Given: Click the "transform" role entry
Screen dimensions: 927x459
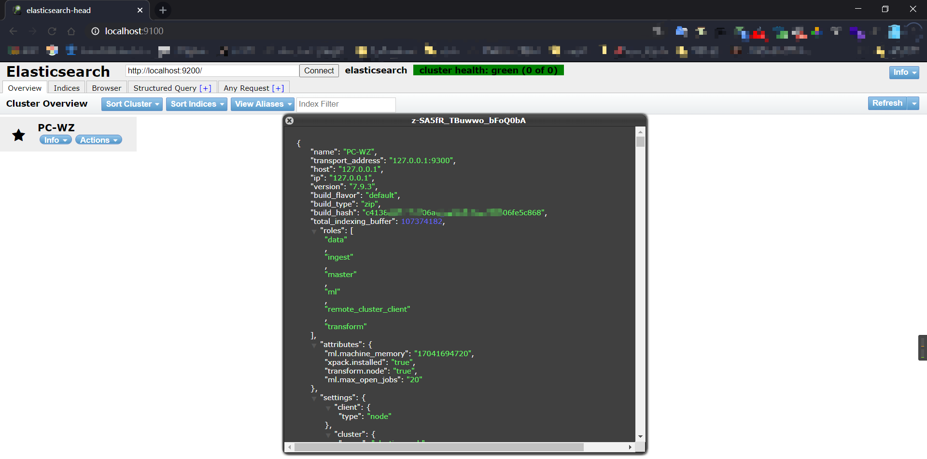Looking at the screenshot, I should [346, 327].
